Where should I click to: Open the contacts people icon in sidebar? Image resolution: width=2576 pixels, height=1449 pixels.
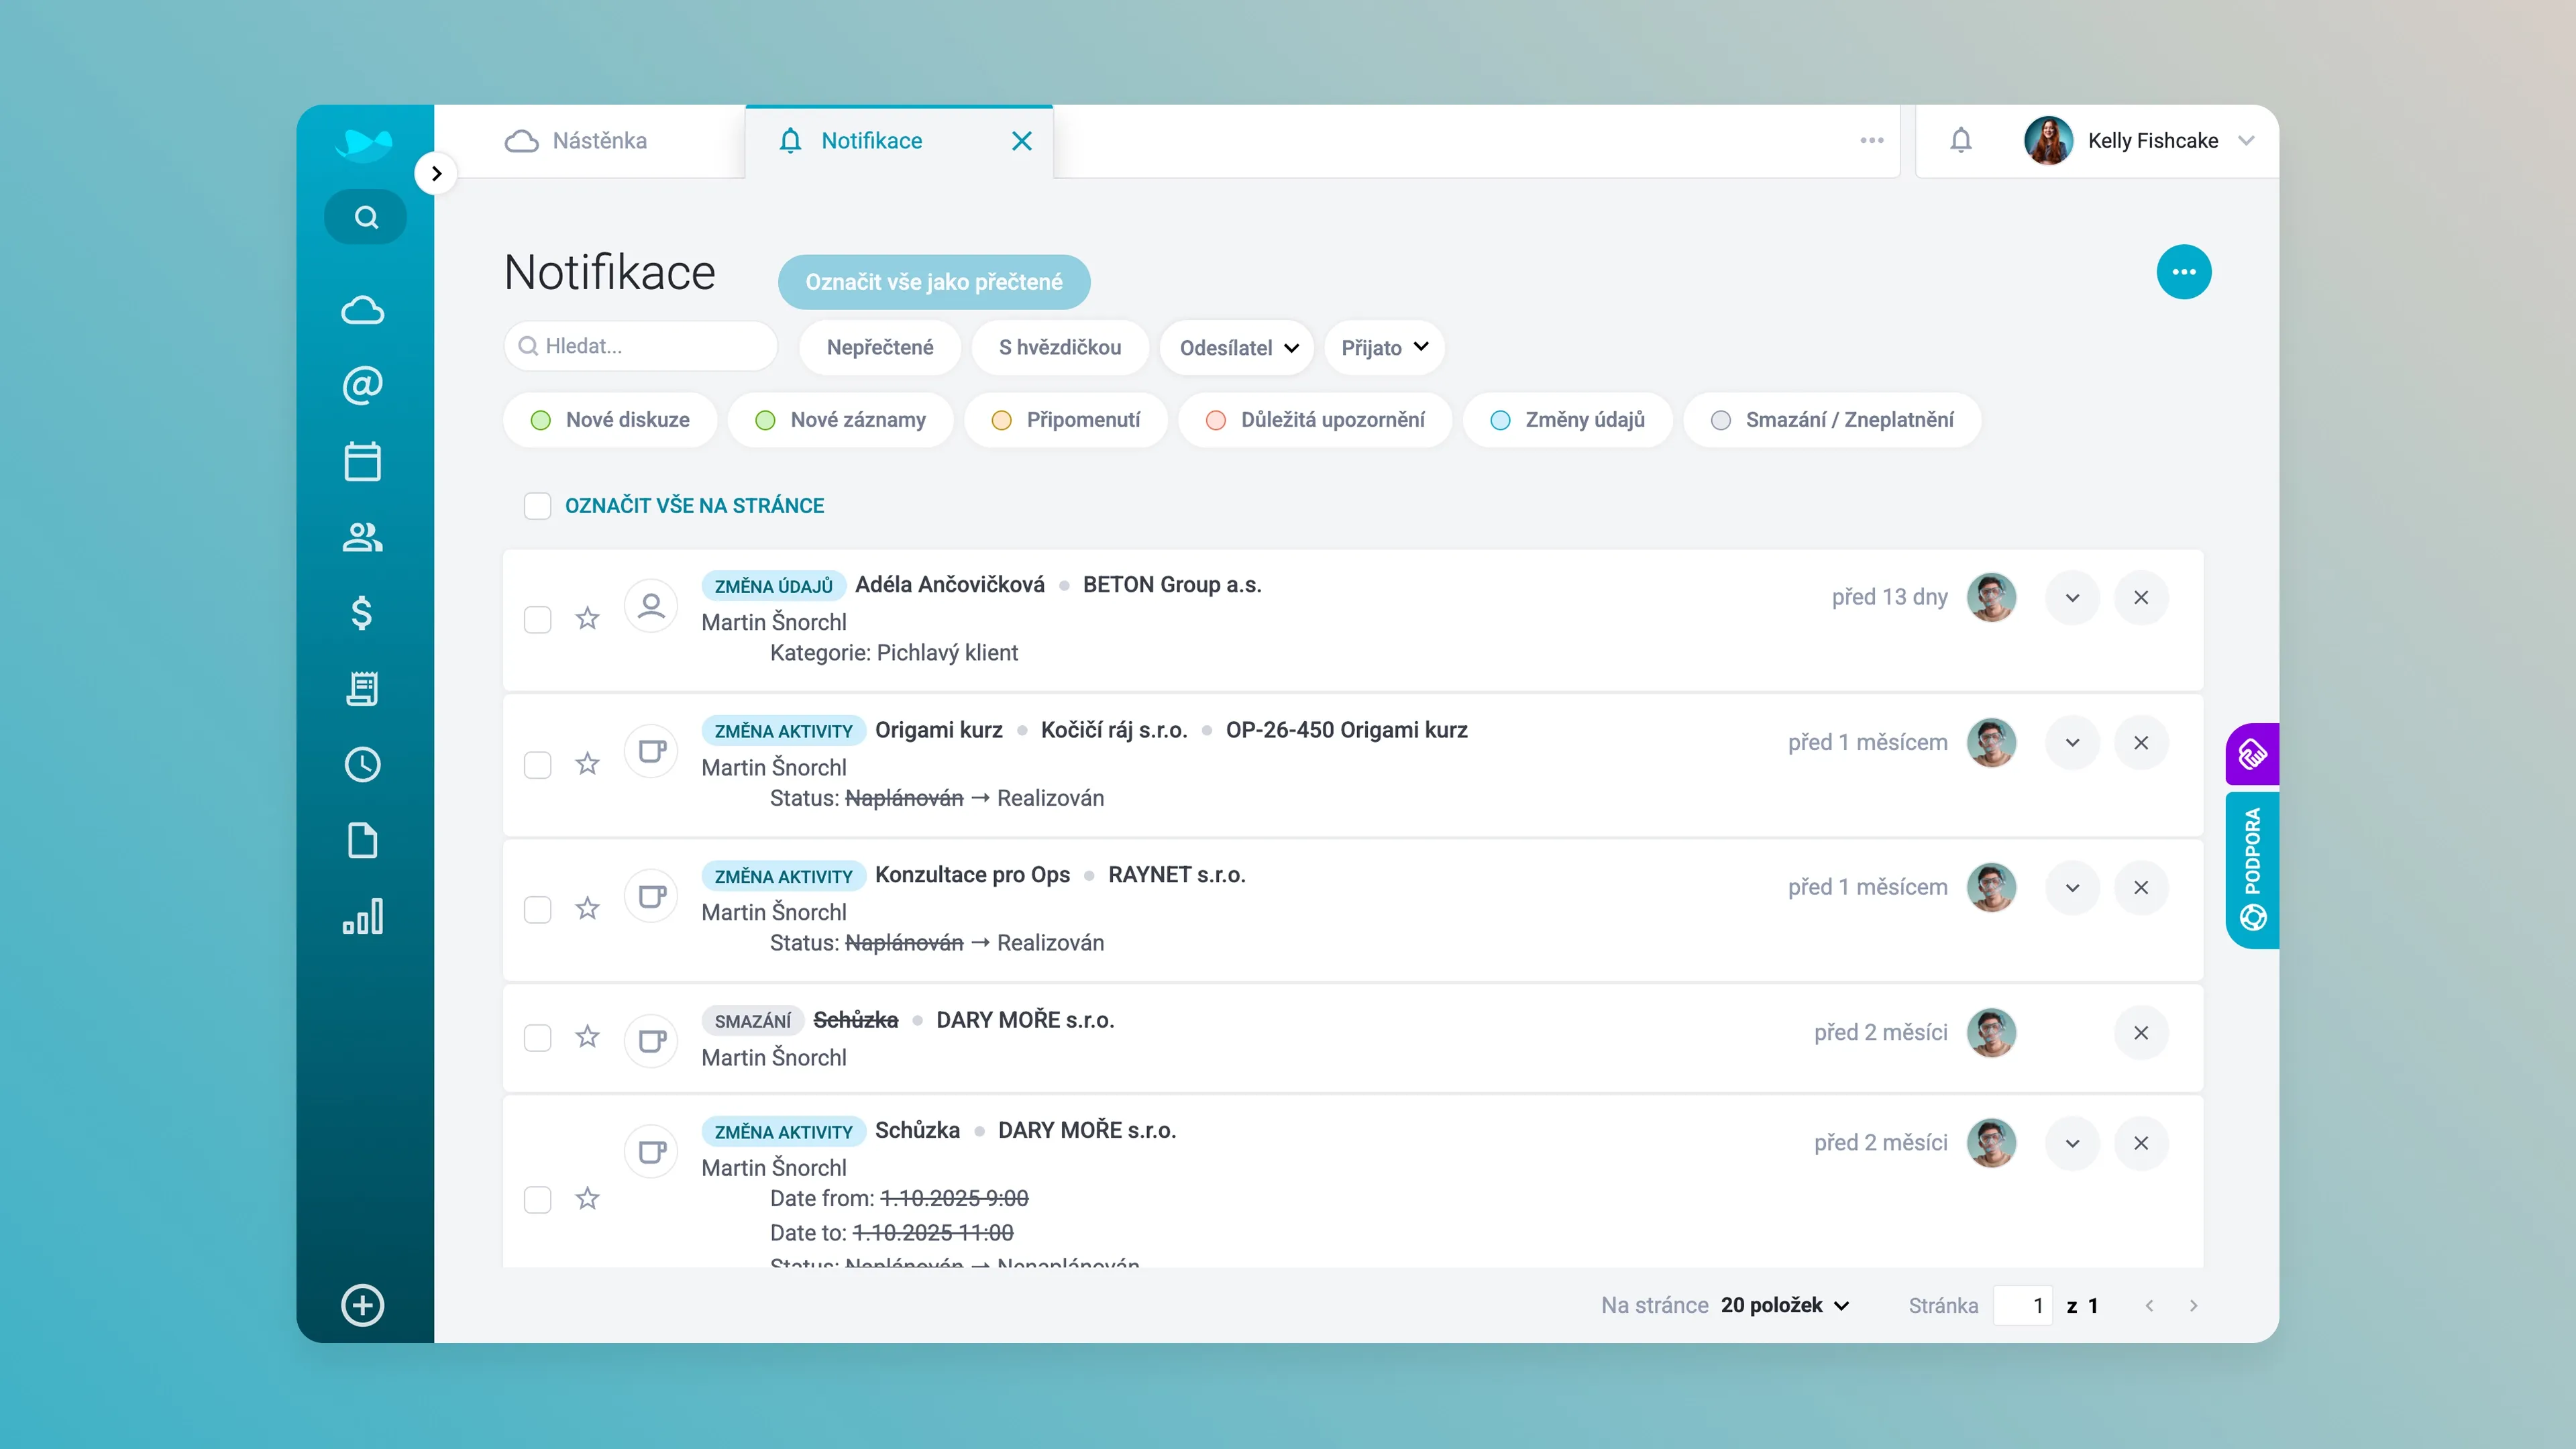click(362, 537)
